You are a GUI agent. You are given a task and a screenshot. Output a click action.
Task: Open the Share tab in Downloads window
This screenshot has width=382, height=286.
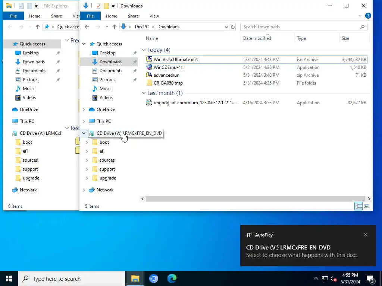pos(133,16)
